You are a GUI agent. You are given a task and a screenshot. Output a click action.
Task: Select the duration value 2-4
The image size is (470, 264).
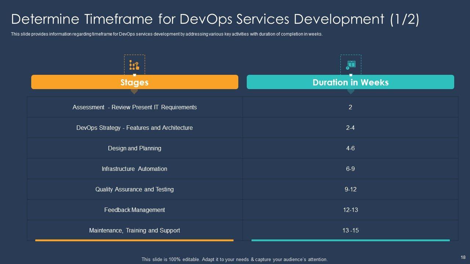[350, 128]
